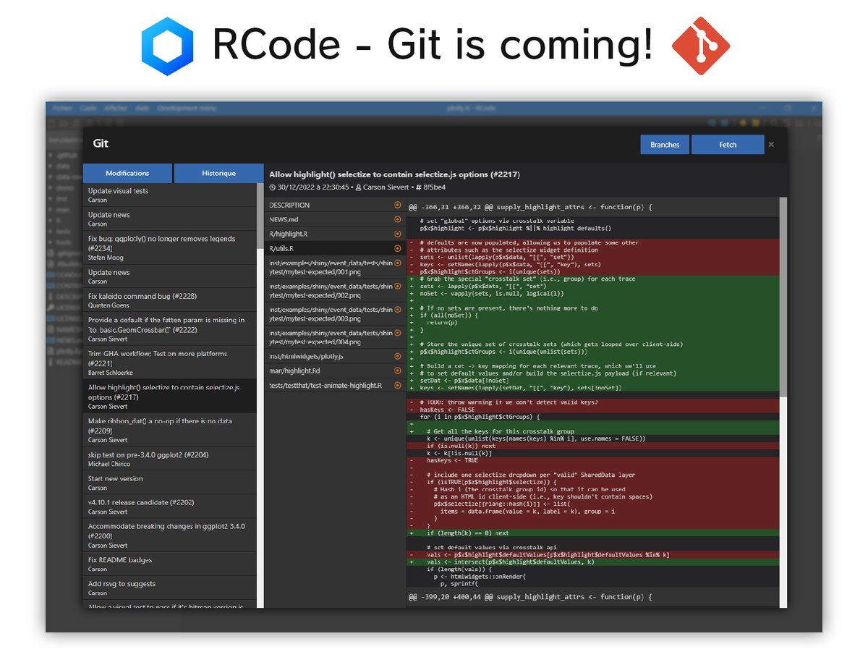Fetch from the remote repository
The image size is (868, 665).
pos(728,145)
